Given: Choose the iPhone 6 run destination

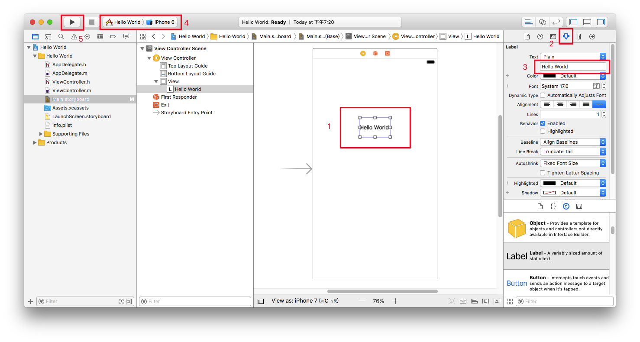Looking at the screenshot, I should pos(161,22).
